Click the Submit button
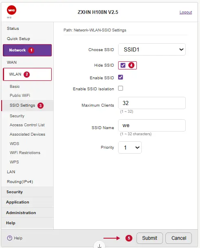The width and height of the screenshot is (200, 248). [149, 238]
